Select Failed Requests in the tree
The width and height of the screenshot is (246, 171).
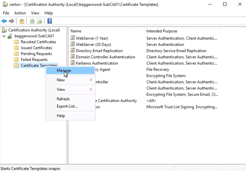point(34,60)
